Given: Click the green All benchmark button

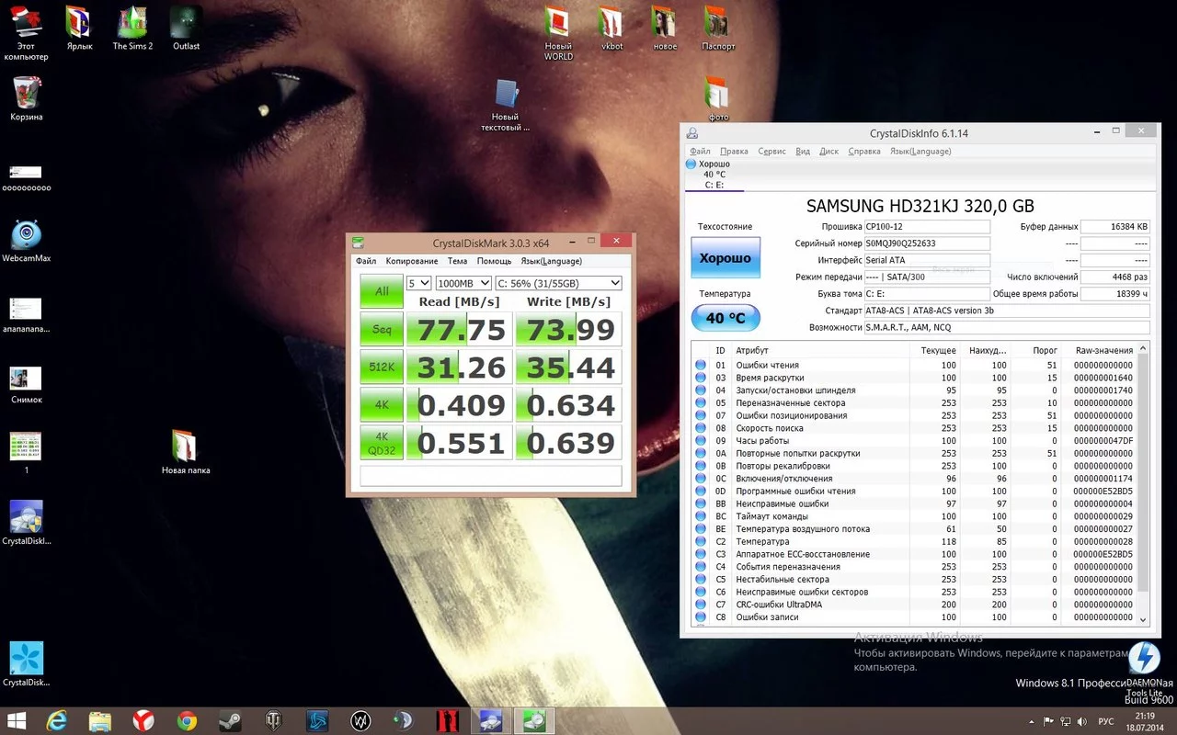Looking at the screenshot, I should [x=382, y=291].
